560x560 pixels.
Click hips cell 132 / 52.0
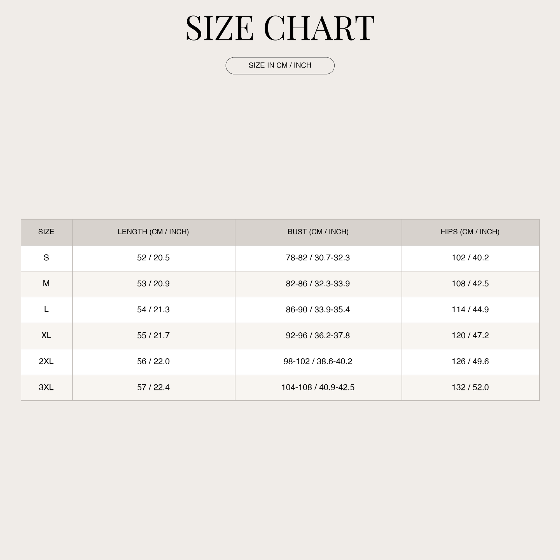[470, 388]
